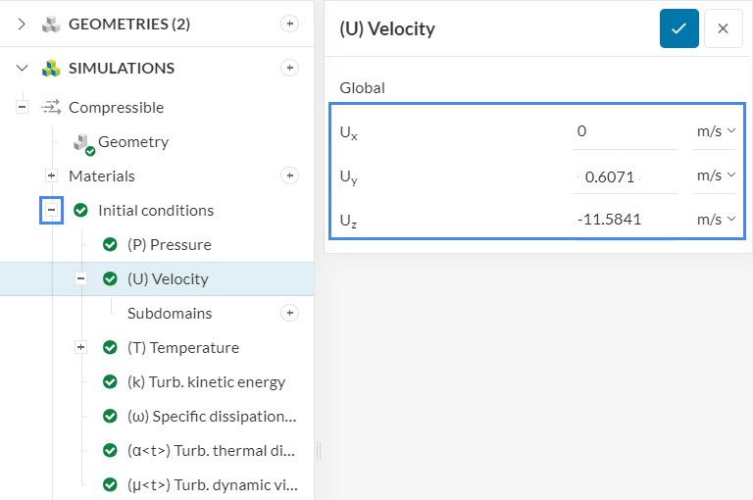
Task: Select the (P) Pressure tree item
Action: click(169, 245)
